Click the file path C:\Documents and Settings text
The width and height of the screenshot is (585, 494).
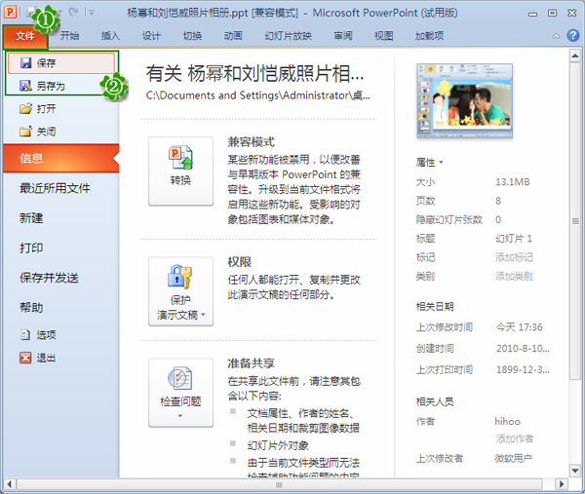point(257,95)
